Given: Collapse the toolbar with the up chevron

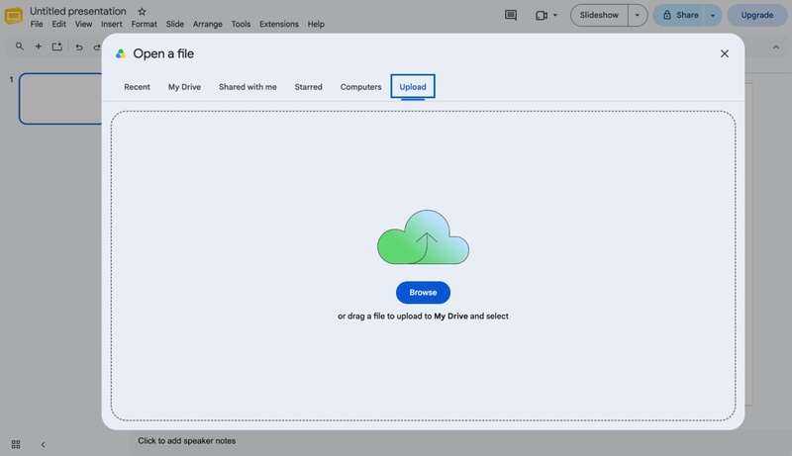Looking at the screenshot, I should [x=776, y=46].
